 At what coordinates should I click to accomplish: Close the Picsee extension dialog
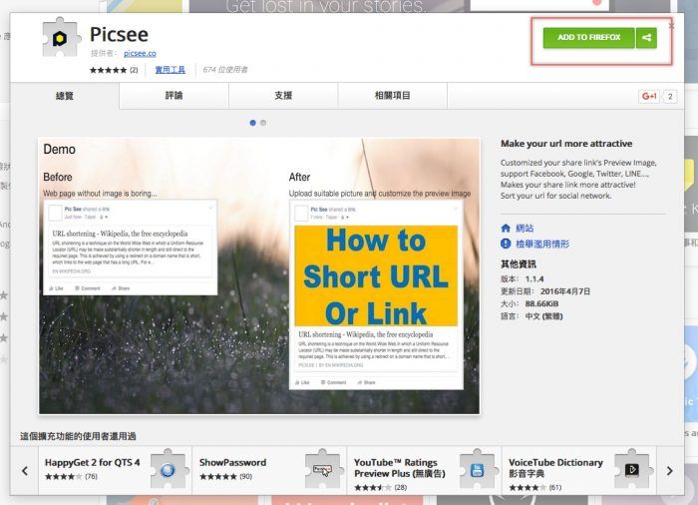(671, 26)
